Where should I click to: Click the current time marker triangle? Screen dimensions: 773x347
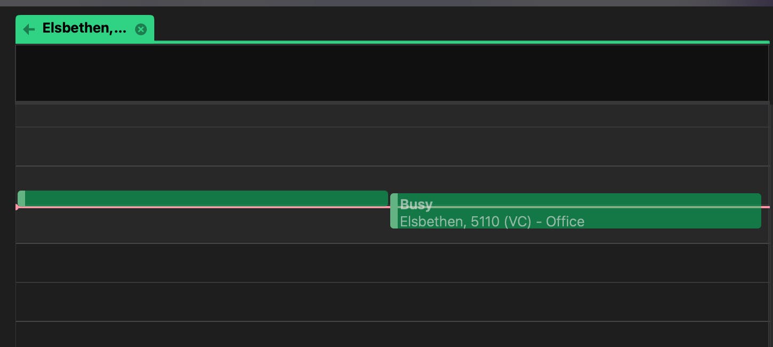17,207
